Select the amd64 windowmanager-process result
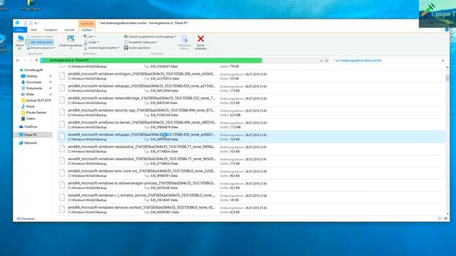The image size is (456, 256). click(x=251, y=185)
